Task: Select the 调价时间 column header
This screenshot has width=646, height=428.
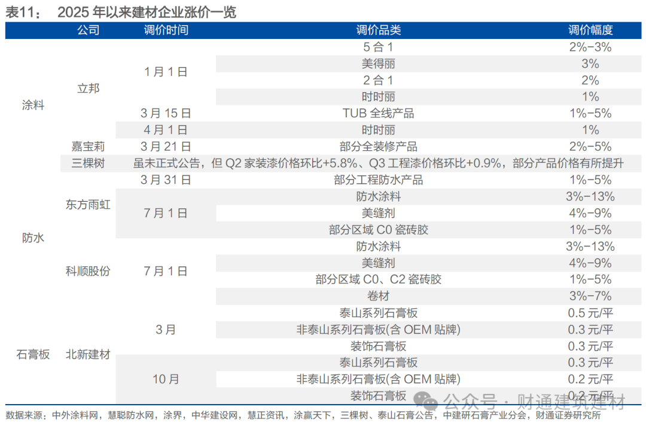Action: [166, 30]
